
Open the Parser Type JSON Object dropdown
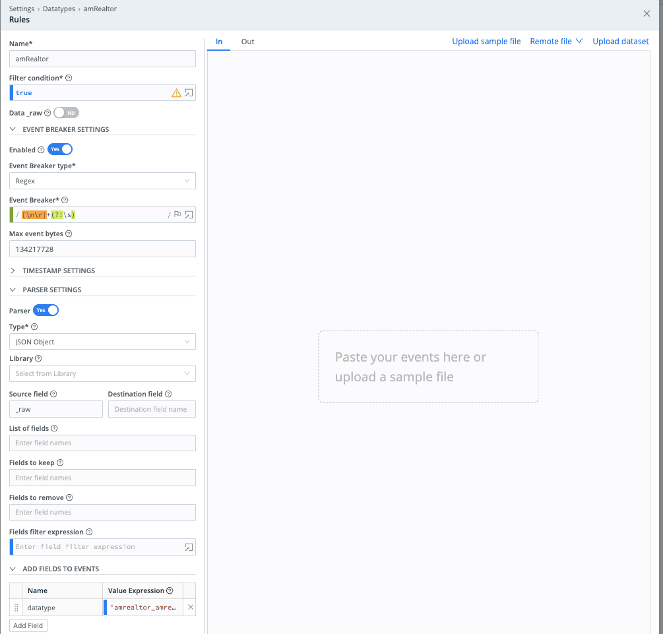pyautogui.click(x=102, y=342)
